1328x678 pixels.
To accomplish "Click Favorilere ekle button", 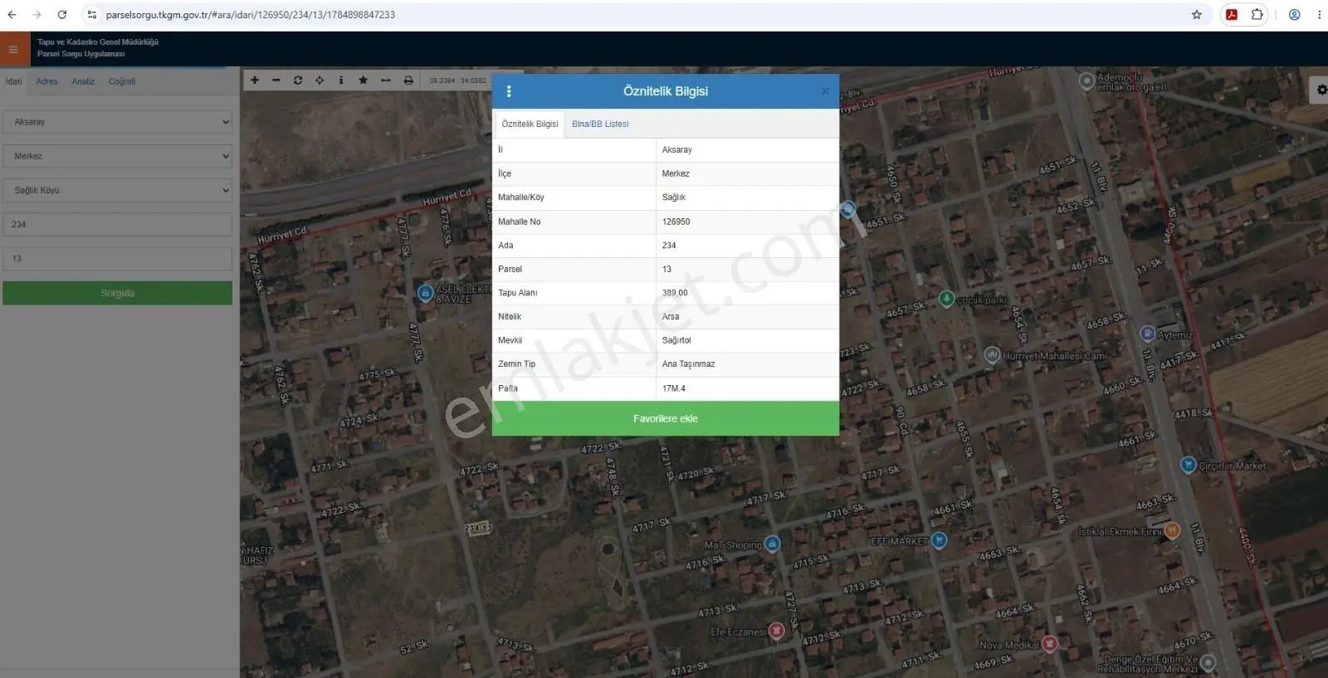I will [666, 418].
